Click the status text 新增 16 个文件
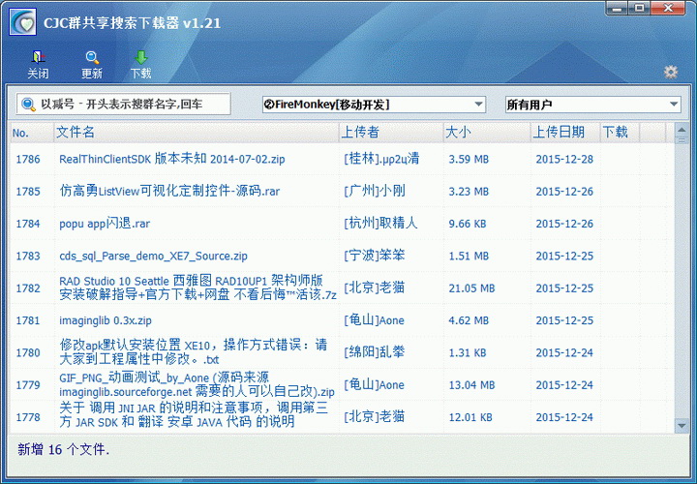Viewport: 697px width, 484px height. click(63, 449)
